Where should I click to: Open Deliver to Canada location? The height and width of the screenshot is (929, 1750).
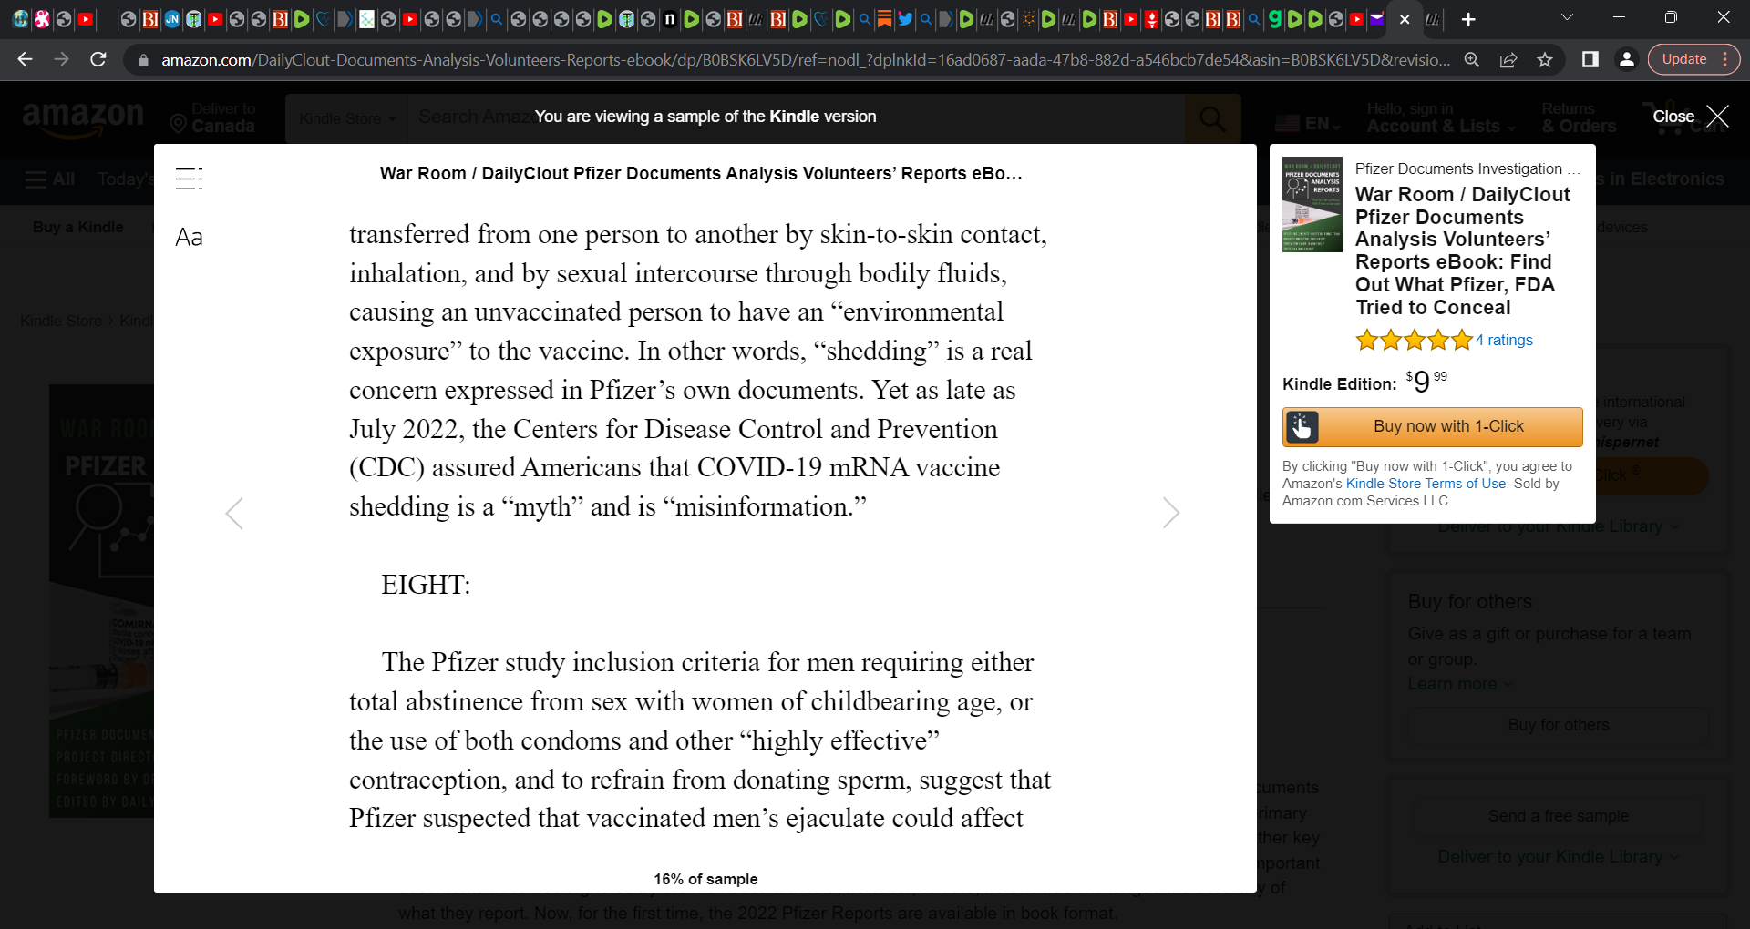[x=213, y=118]
